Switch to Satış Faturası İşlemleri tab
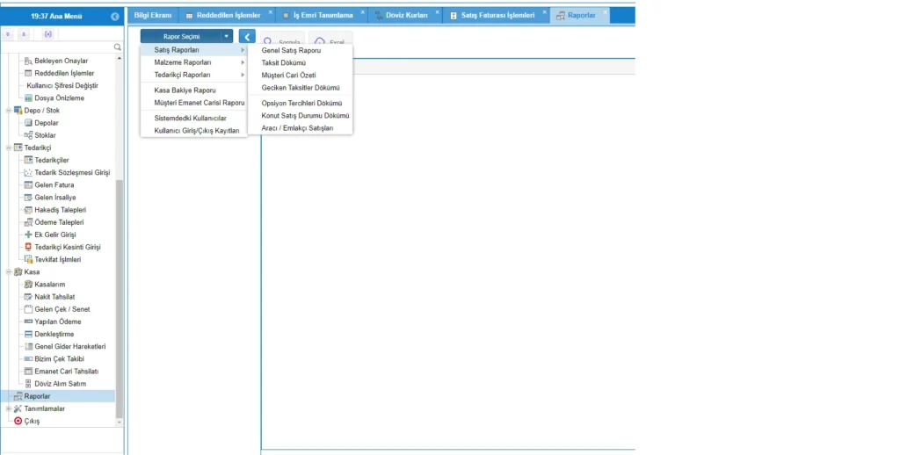900x455 pixels. [x=497, y=15]
